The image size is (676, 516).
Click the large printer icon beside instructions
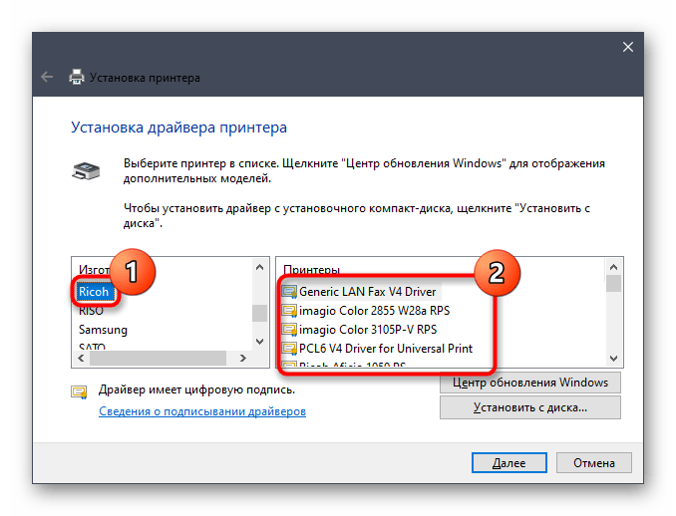click(x=86, y=170)
